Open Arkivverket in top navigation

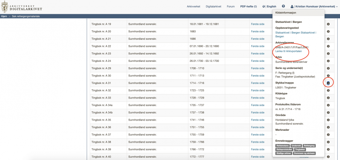(193, 6)
